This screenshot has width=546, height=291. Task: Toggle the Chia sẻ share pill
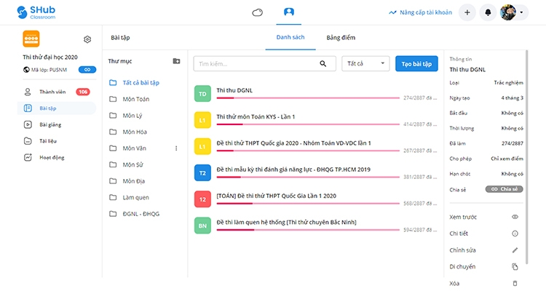504,189
